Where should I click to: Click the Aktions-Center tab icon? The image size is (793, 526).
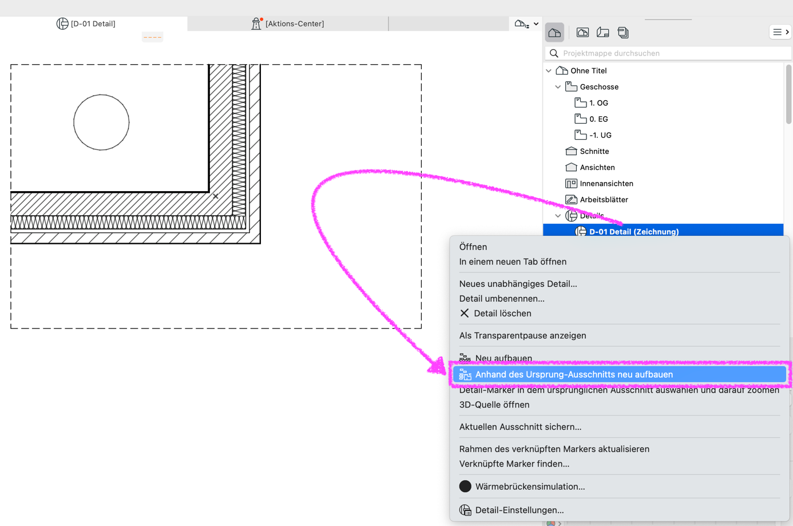pyautogui.click(x=256, y=23)
